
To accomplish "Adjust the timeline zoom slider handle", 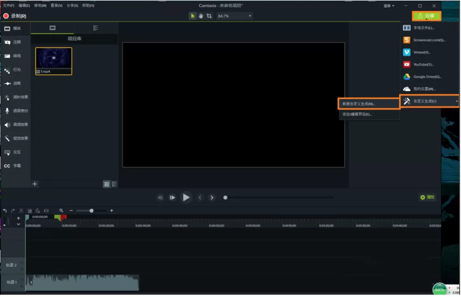I will (91, 211).
